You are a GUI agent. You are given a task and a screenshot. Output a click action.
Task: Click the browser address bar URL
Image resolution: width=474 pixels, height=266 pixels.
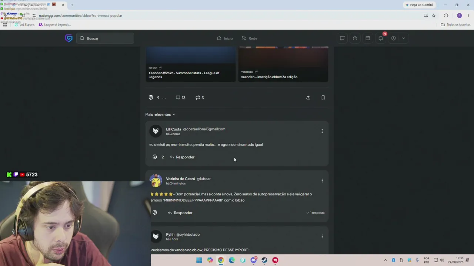pos(80,16)
